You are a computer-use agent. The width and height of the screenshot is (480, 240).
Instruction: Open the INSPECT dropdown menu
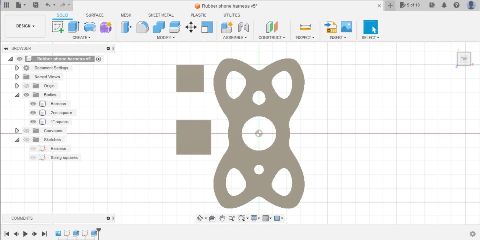coord(305,37)
